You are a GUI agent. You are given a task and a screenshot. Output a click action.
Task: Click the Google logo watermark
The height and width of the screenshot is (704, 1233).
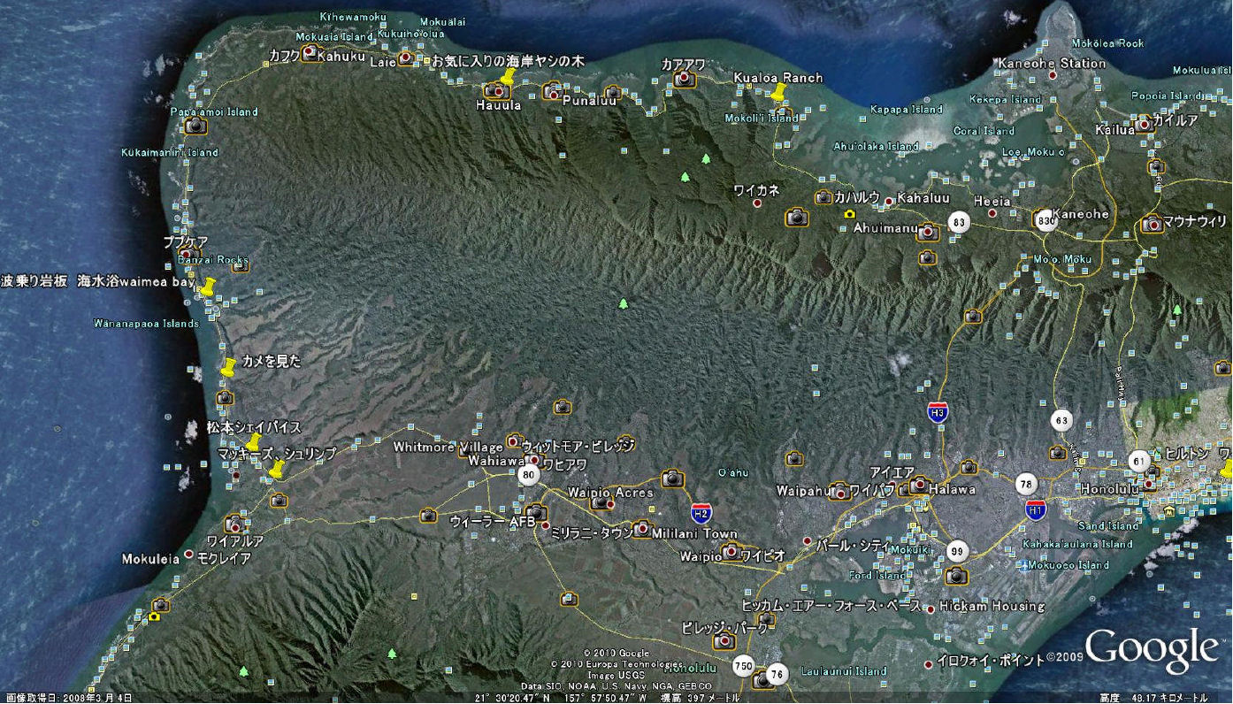point(1151,650)
